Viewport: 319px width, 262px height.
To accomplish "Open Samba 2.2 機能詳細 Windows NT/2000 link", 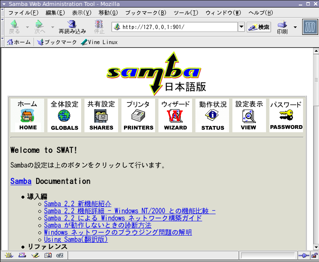I will [130, 211].
